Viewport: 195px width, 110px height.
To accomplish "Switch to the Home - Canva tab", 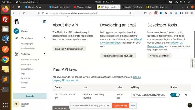I will click(33, 7).
